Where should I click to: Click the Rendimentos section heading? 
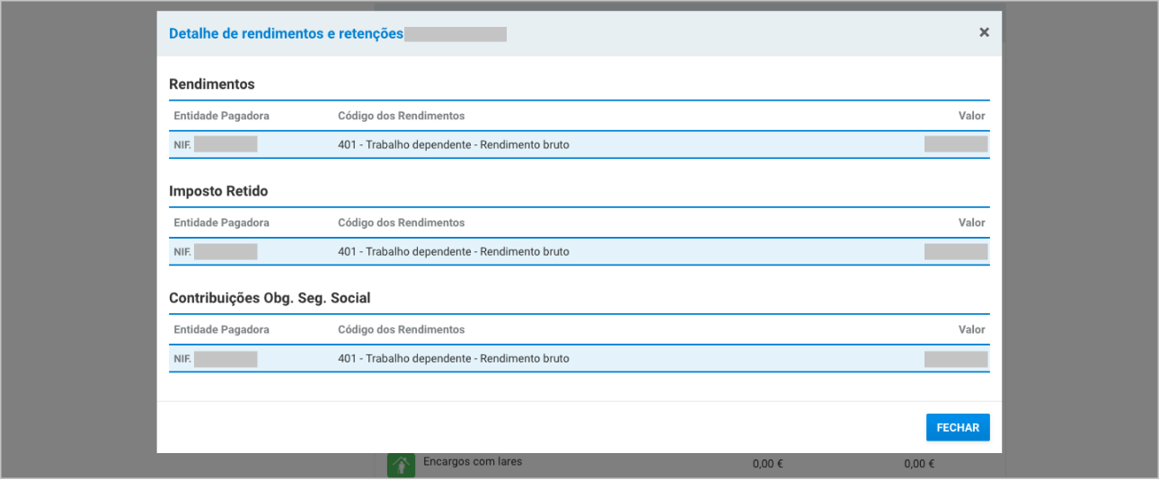(212, 84)
